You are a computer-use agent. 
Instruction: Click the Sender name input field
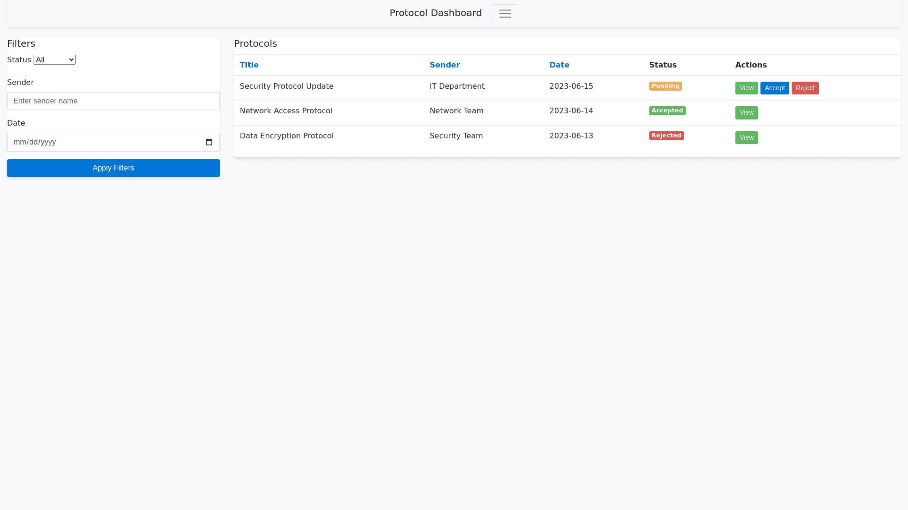[x=113, y=101]
